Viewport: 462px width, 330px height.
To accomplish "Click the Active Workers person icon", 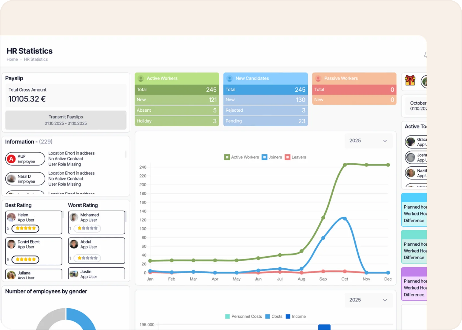I will [x=141, y=78].
